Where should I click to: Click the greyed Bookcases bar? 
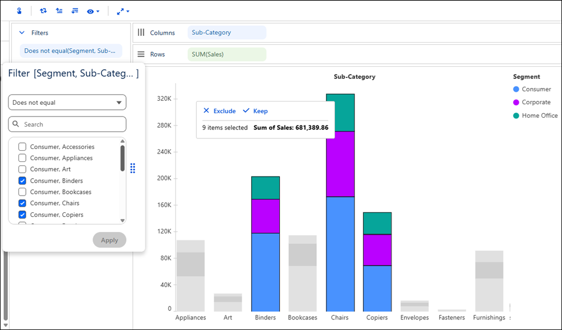(x=303, y=273)
